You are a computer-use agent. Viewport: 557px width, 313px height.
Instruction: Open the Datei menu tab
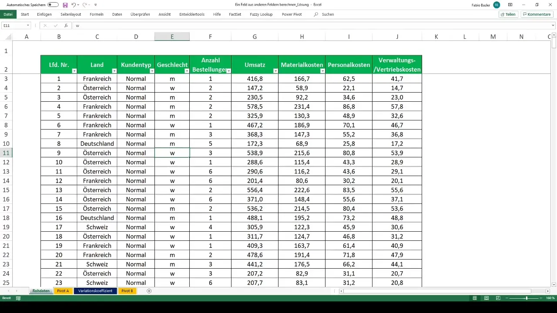[8, 14]
